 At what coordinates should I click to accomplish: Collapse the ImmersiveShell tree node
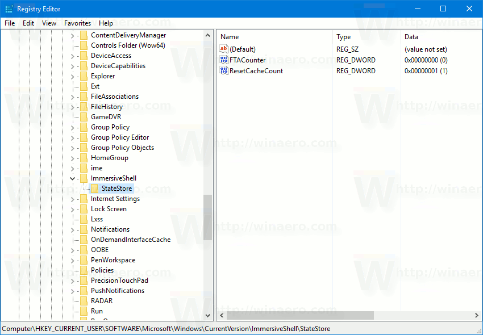coord(72,178)
